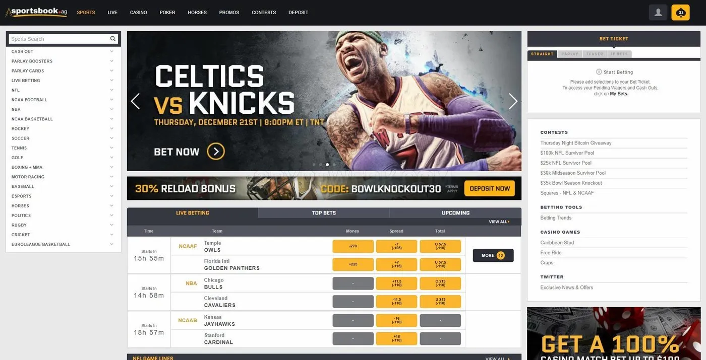Toggle Kansas Jayhawks -16 spread selection
706x360 pixels.
point(396,320)
